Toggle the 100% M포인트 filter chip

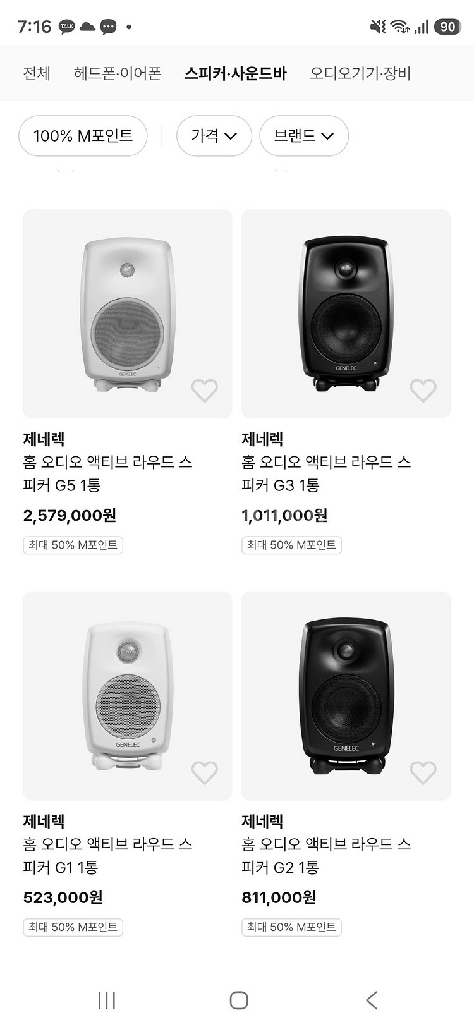pyautogui.click(x=83, y=136)
